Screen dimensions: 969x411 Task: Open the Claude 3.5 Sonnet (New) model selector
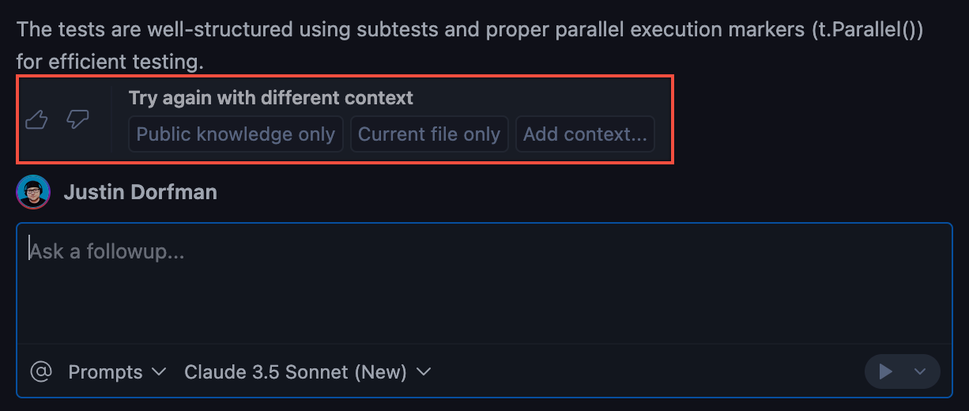pyautogui.click(x=296, y=371)
